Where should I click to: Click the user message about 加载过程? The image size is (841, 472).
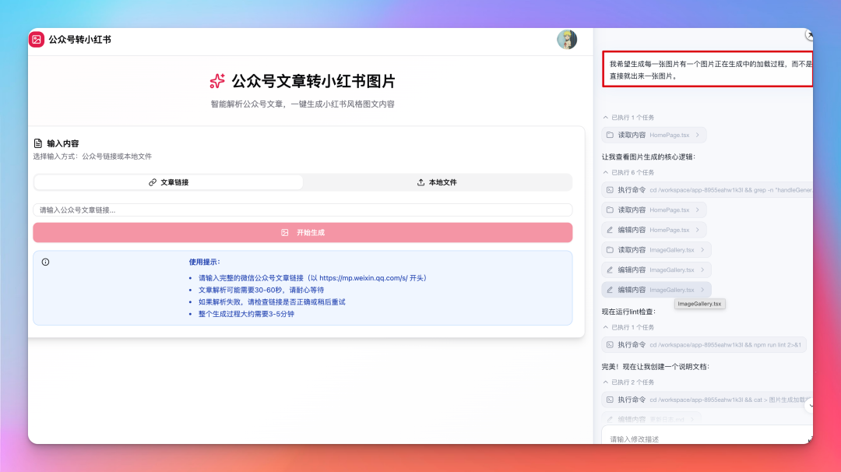click(x=707, y=69)
